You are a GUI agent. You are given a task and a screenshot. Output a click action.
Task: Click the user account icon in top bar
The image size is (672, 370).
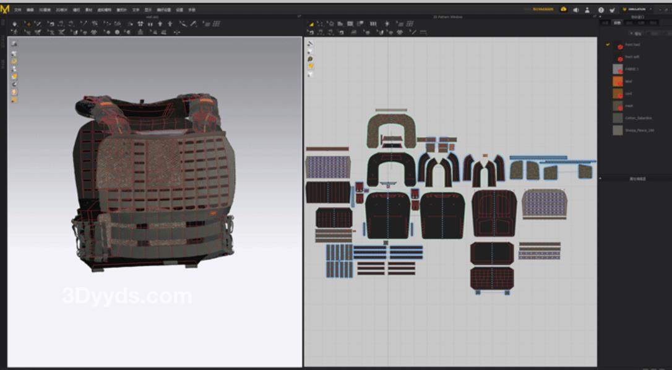(x=588, y=10)
